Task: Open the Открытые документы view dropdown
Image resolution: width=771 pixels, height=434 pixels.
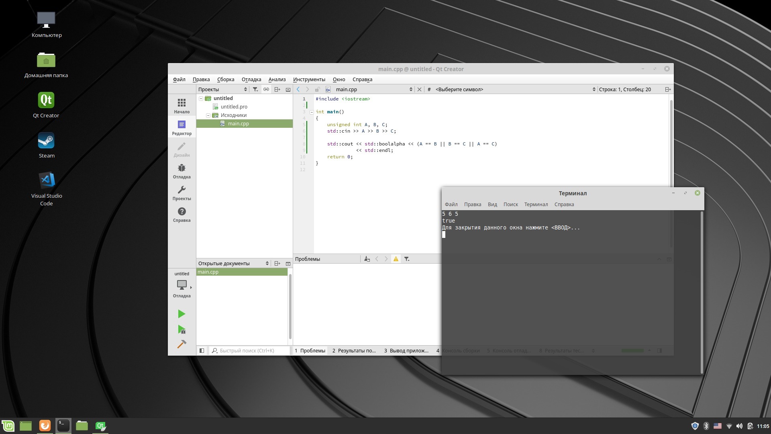Action: (233, 263)
